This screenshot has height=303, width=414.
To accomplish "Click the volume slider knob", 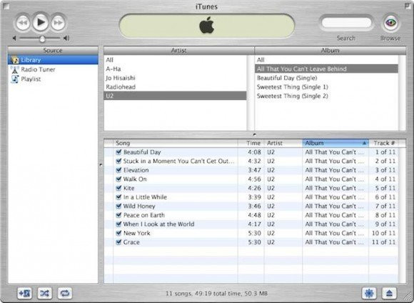I will tap(42, 39).
